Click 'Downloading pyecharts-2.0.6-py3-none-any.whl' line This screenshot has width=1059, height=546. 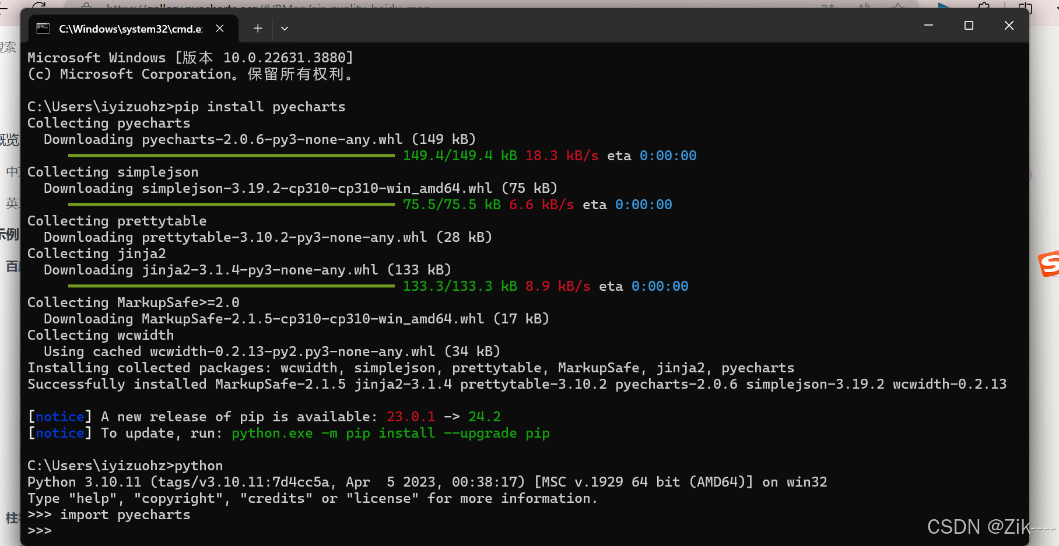[260, 139]
